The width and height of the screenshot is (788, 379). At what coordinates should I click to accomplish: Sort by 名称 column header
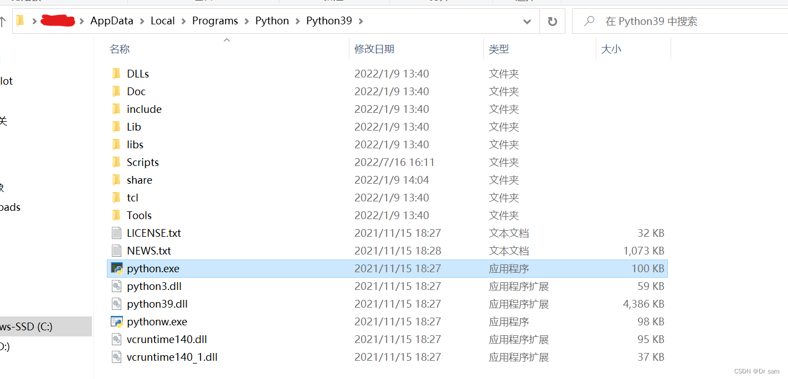[120, 49]
